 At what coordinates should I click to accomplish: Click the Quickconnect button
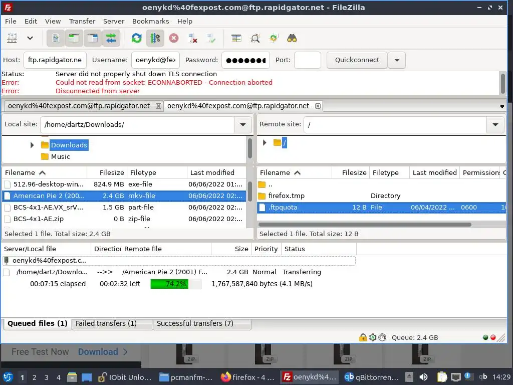[x=357, y=60]
